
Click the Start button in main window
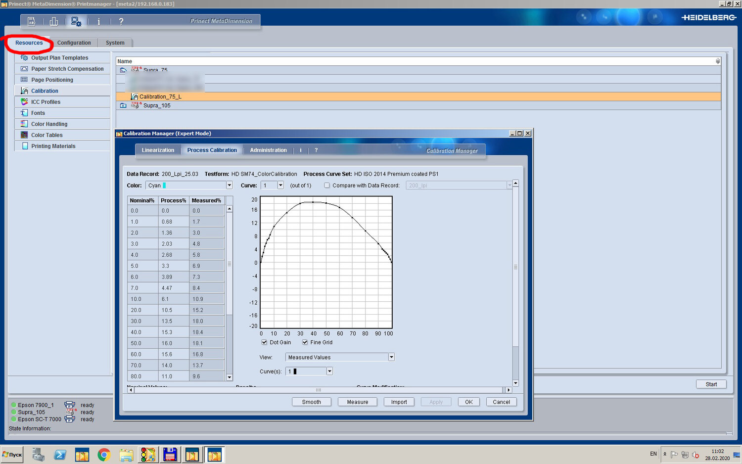(711, 384)
